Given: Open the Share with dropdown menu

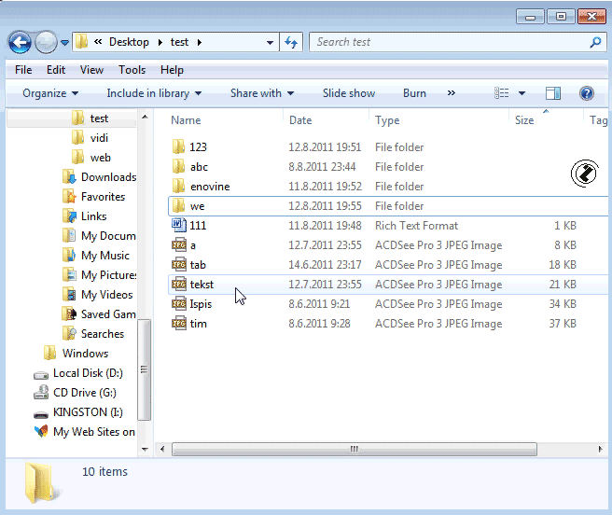Looking at the screenshot, I should [261, 93].
